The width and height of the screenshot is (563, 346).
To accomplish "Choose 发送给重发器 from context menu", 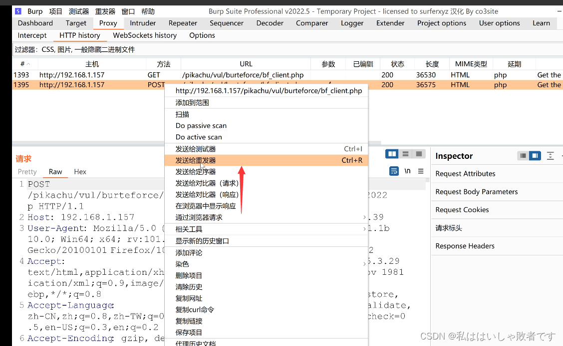I will tap(266, 160).
